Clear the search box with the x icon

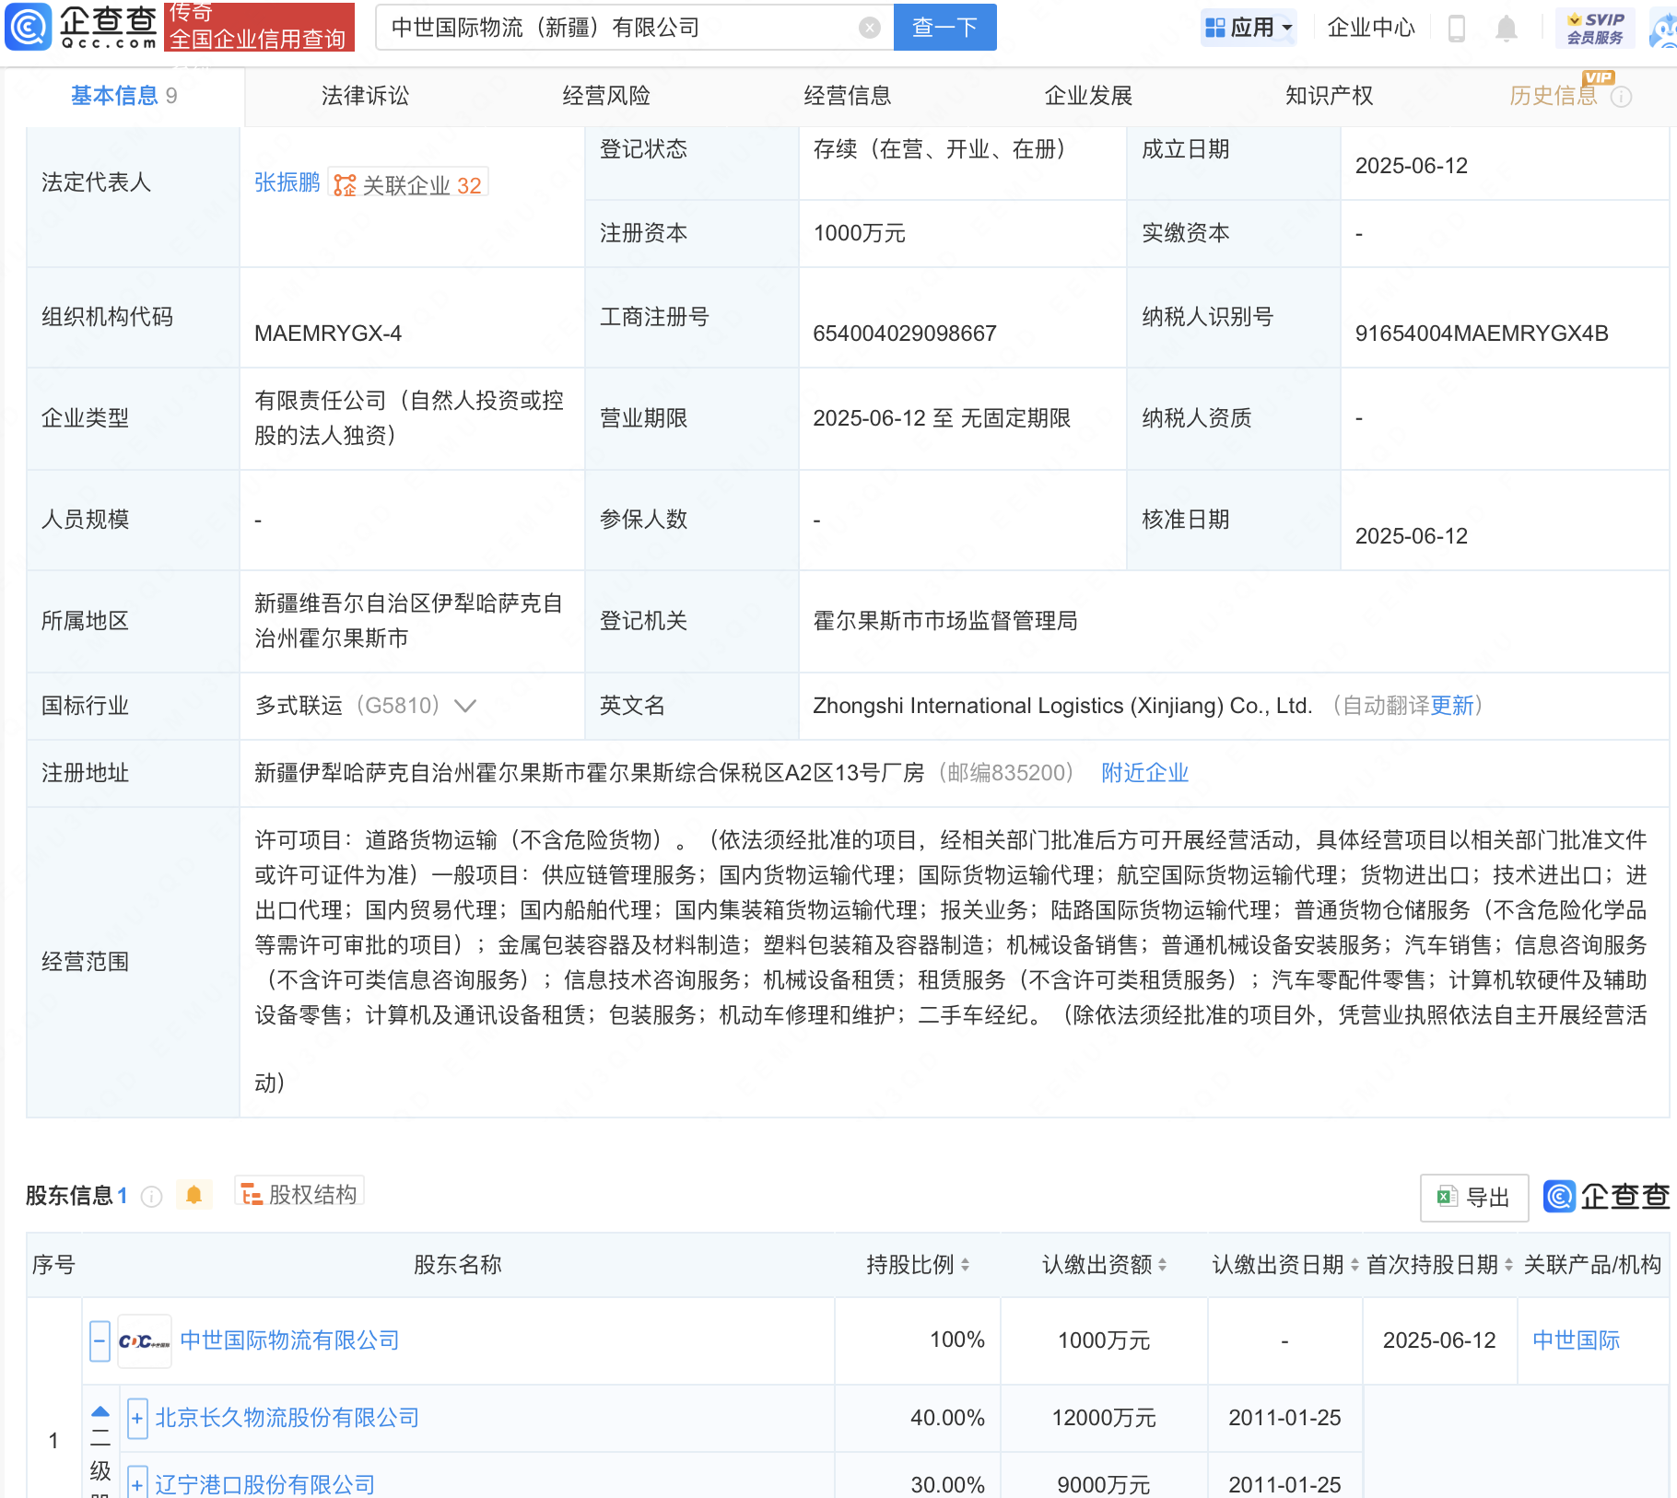pos(869,27)
